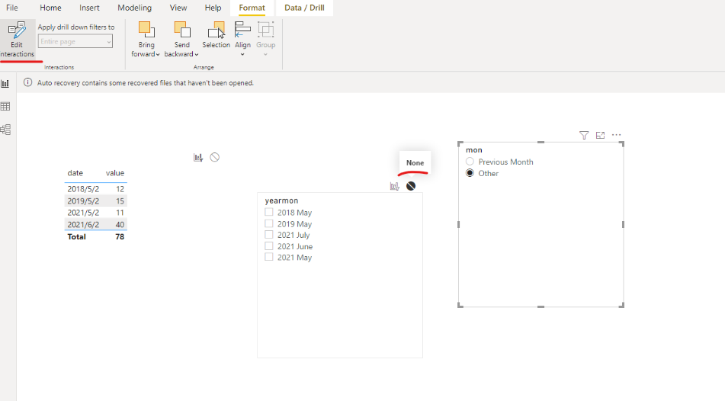
Task: Open More options on the mon slicer
Action: [616, 135]
